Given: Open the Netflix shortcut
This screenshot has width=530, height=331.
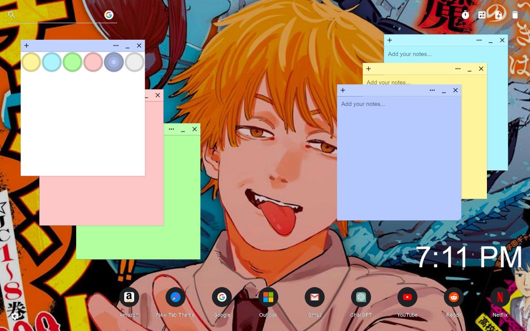Looking at the screenshot, I should coord(500,297).
